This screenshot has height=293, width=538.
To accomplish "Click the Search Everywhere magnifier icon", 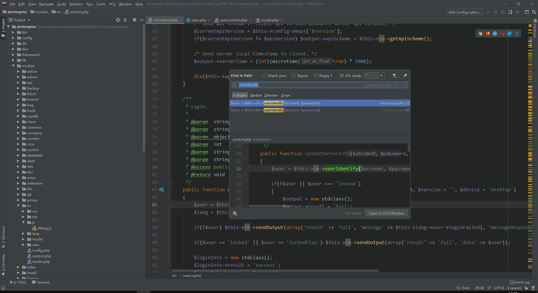I will pyautogui.click(x=534, y=12).
